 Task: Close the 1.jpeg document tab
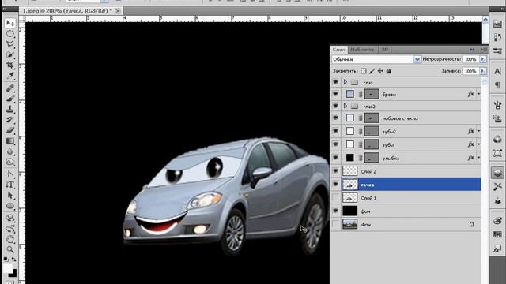coord(118,11)
